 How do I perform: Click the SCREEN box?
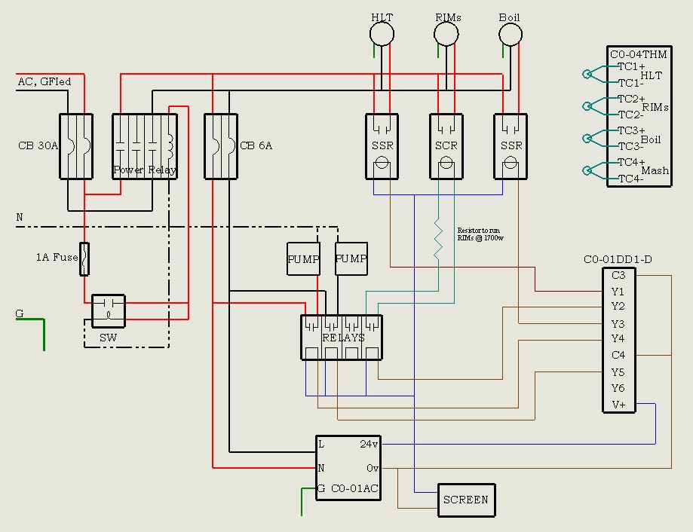click(x=466, y=500)
